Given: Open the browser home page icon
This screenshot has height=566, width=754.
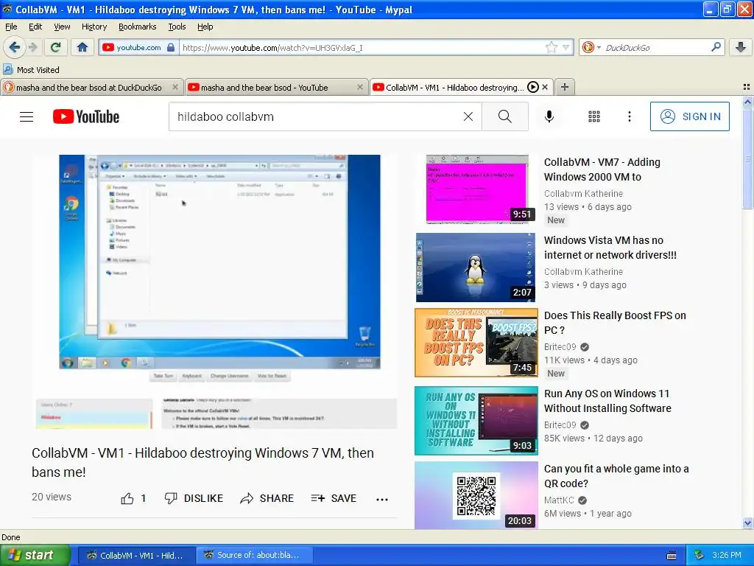Looking at the screenshot, I should pyautogui.click(x=82, y=47).
